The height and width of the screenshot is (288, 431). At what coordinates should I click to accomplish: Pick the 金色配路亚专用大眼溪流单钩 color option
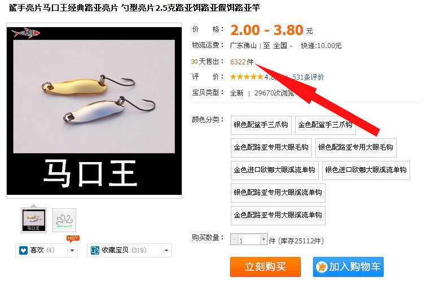pyautogui.click(x=278, y=215)
